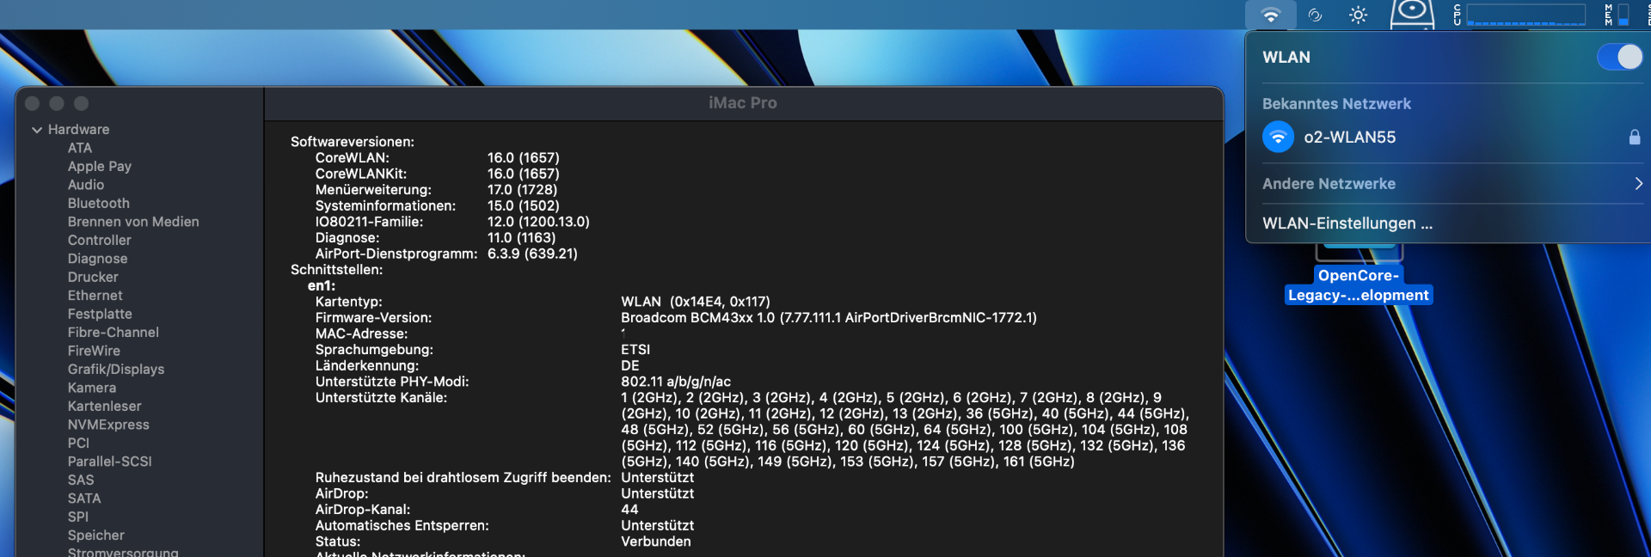Open Ethernet in the sidebar
1651x557 pixels.
[95, 296]
